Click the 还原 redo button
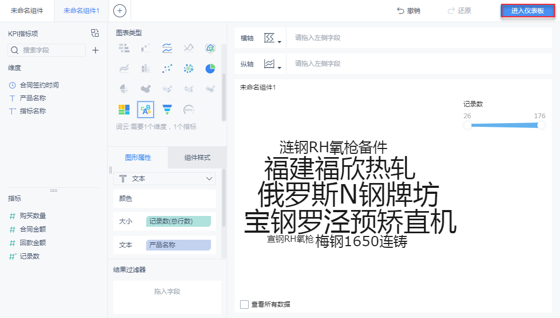Viewport: 560px width, 318px height. (459, 11)
